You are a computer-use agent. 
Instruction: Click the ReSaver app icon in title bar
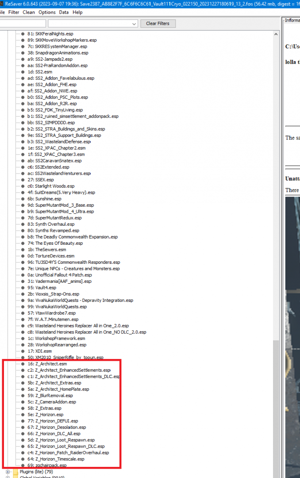tap(2, 4)
